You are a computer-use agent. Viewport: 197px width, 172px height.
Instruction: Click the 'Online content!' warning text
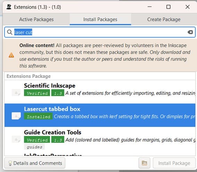[37, 46]
